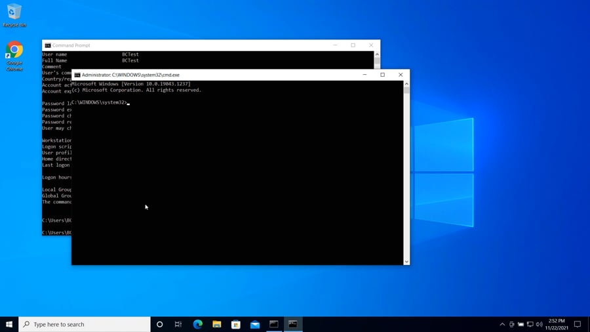Image resolution: width=590 pixels, height=332 pixels.
Task: Maximize the Administrator cmd.exe window
Action: click(x=383, y=75)
